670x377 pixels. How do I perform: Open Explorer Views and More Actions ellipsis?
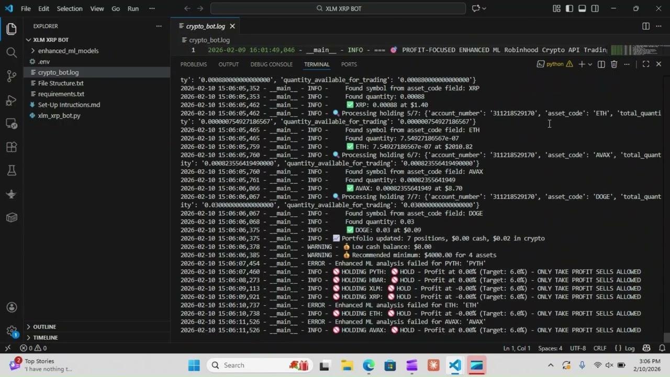pyautogui.click(x=159, y=26)
